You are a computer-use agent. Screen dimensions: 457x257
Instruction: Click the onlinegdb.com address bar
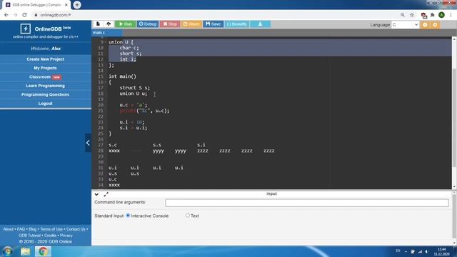click(216, 15)
